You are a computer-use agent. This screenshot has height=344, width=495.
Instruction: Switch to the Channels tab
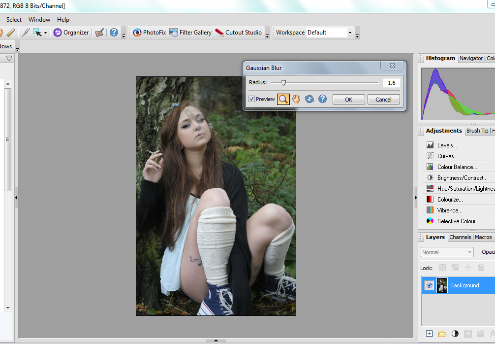pyautogui.click(x=460, y=237)
